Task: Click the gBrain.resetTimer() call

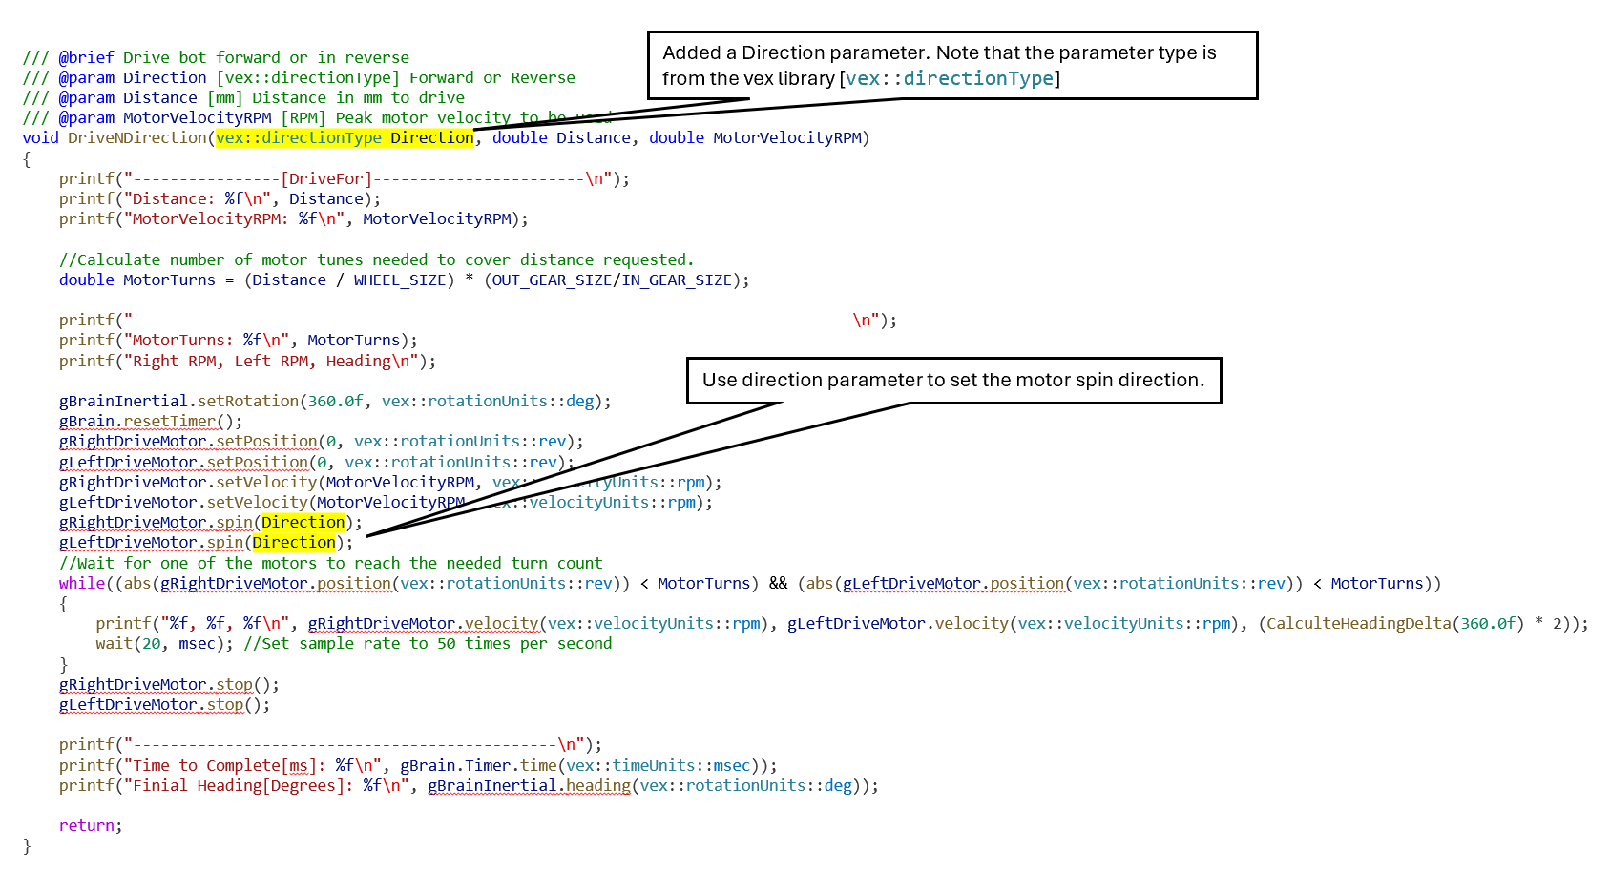Action: tap(150, 421)
